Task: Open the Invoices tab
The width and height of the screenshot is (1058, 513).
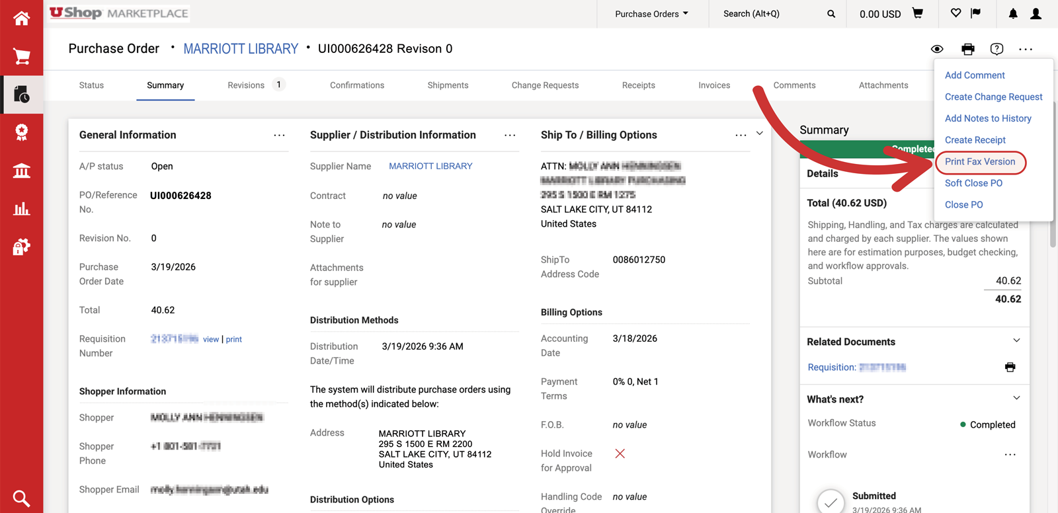Action: [714, 85]
